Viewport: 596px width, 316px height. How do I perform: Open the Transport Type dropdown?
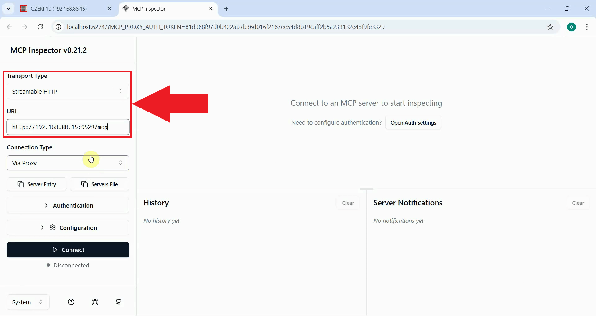(x=67, y=91)
